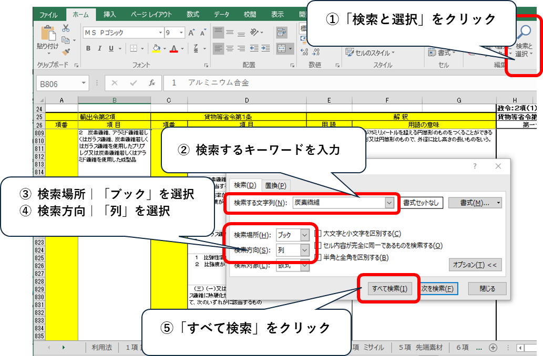Toggle Bold formatting

pyautogui.click(x=88, y=48)
